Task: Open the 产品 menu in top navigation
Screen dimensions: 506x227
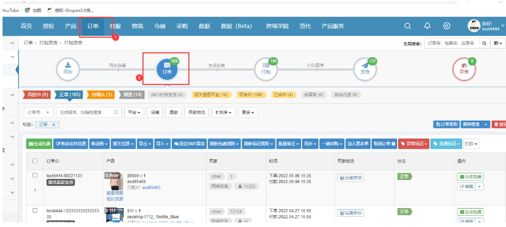Action: click(71, 26)
